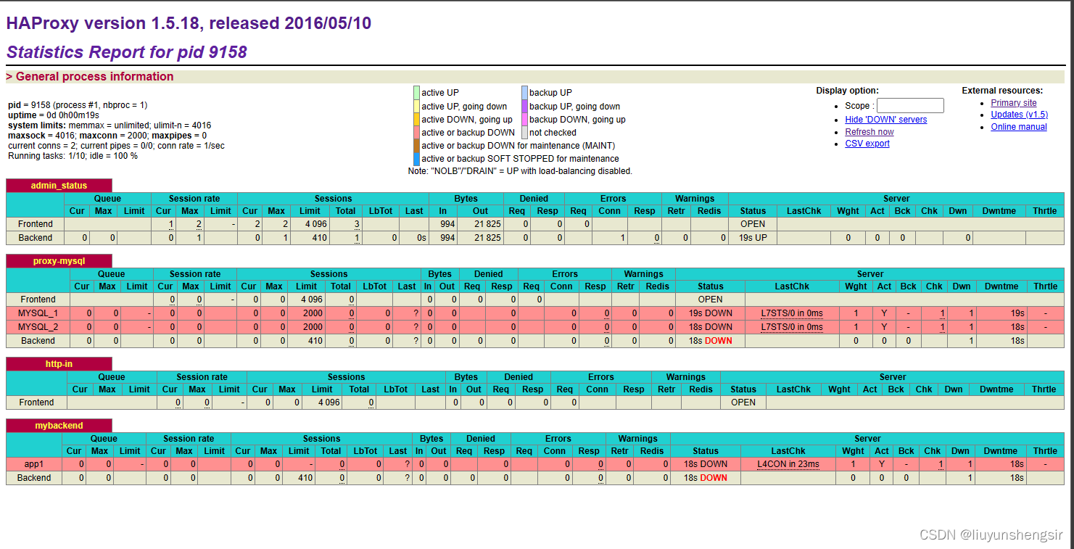Viewport: 1074px width, 549px height.
Task: Click the 19s UP status cell
Action: 753,238
